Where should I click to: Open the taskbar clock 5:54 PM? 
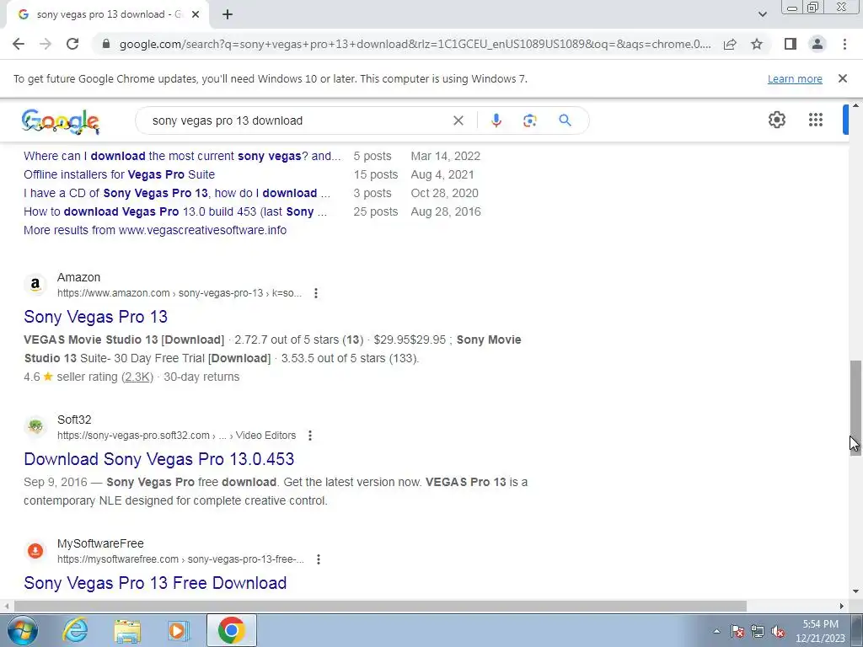820,631
